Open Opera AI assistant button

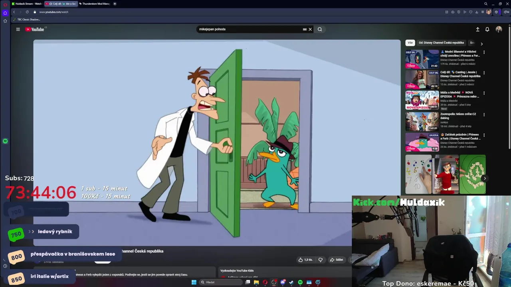[x=506, y=12]
